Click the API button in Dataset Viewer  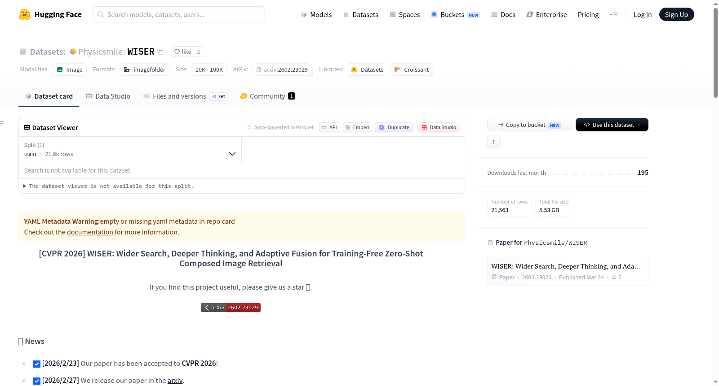coord(329,127)
